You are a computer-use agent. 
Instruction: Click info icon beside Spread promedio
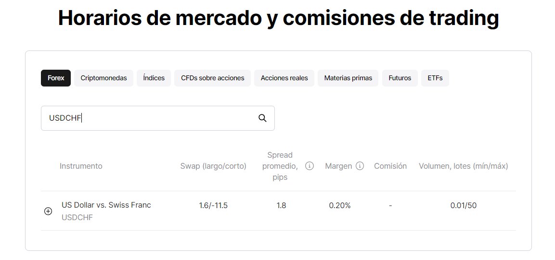point(310,166)
